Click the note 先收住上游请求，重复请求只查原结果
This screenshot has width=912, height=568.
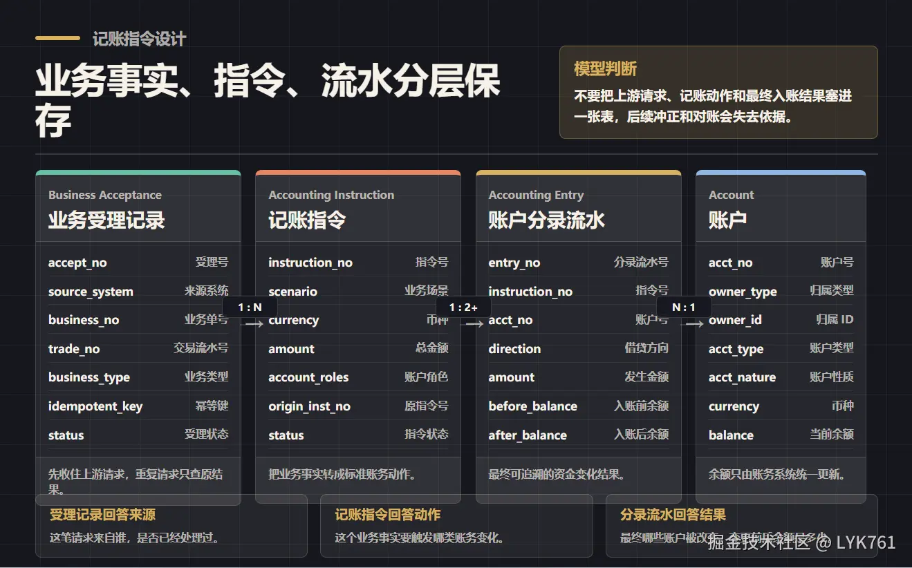(136, 482)
